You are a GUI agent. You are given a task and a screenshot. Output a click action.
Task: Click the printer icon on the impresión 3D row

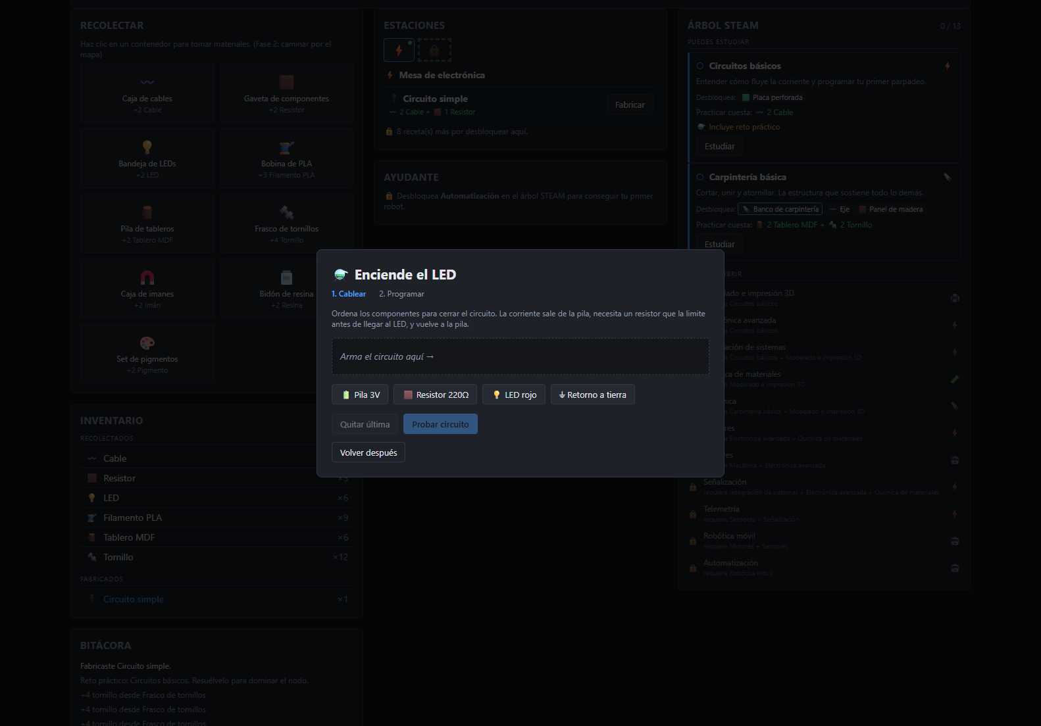955,298
